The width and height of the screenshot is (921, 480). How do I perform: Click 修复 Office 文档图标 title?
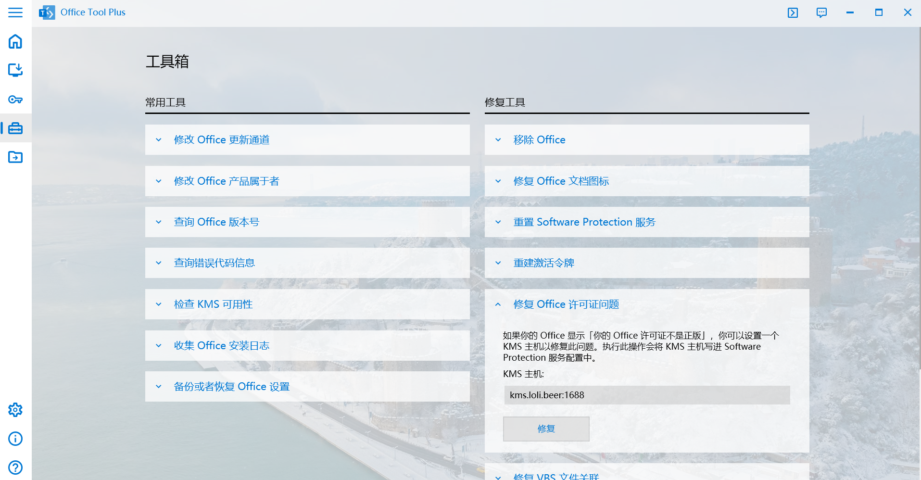tap(561, 181)
